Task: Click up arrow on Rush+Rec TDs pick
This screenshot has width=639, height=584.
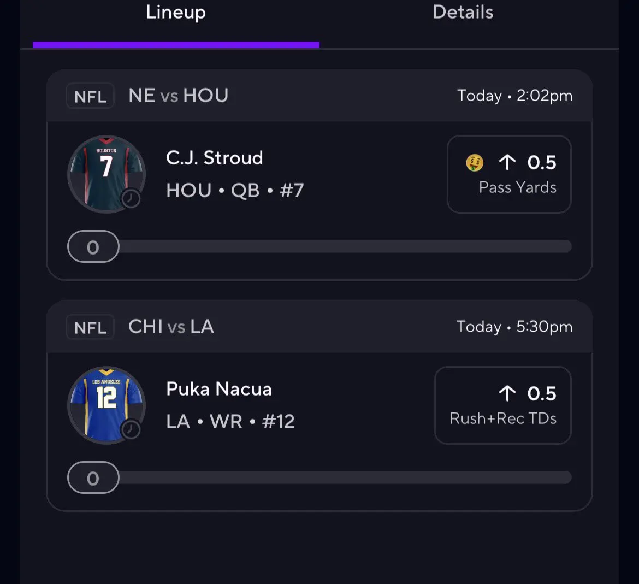Action: pyautogui.click(x=507, y=393)
